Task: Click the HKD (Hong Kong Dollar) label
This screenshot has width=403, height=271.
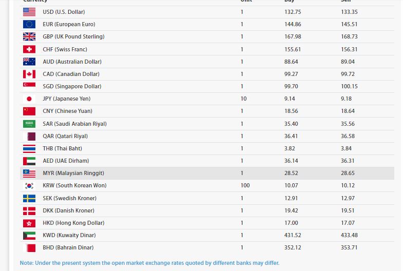Action: click(x=73, y=223)
